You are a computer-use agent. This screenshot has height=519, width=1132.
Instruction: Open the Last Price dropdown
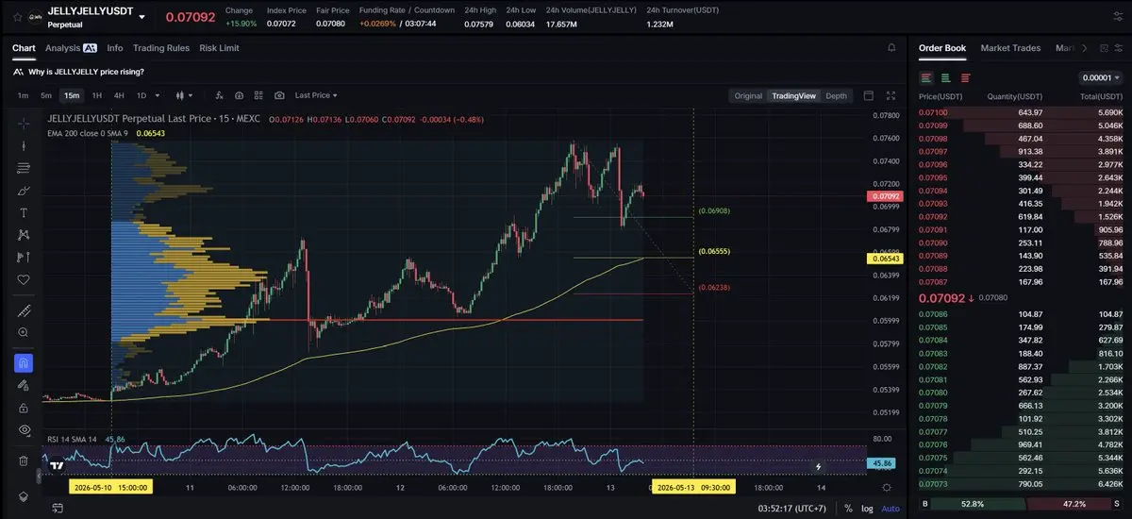click(x=316, y=95)
